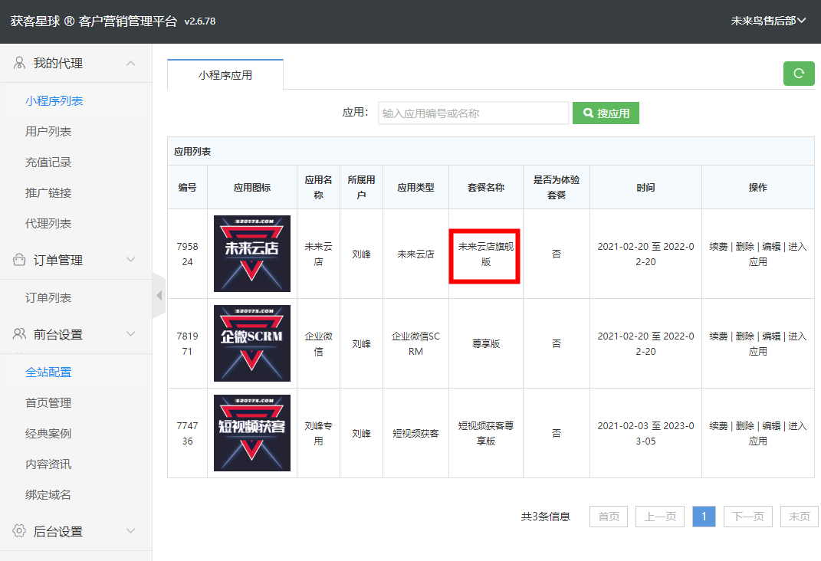Click the 未来云店 app icon thumbnail
Viewport: 821px width, 561px height.
252,254
